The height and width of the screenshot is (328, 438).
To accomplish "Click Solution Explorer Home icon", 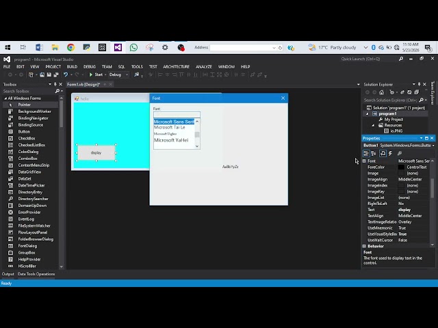I will (382, 92).
